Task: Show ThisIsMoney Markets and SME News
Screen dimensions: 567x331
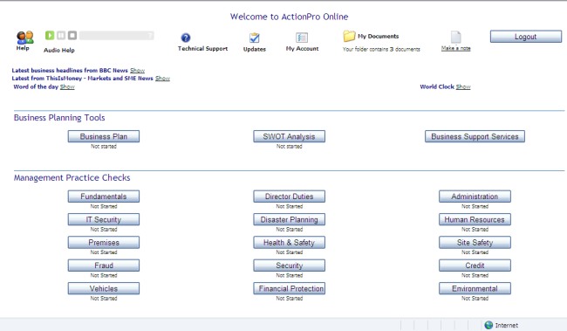Action: pyautogui.click(x=162, y=79)
